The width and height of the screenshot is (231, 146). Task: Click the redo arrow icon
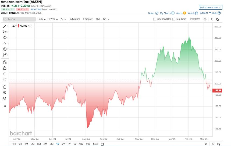tap(5, 79)
